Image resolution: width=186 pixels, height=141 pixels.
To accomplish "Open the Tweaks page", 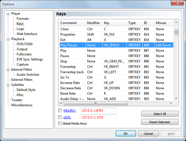I will (x=17, y=100).
